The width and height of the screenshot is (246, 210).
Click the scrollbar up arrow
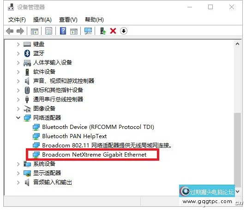[x=237, y=44]
